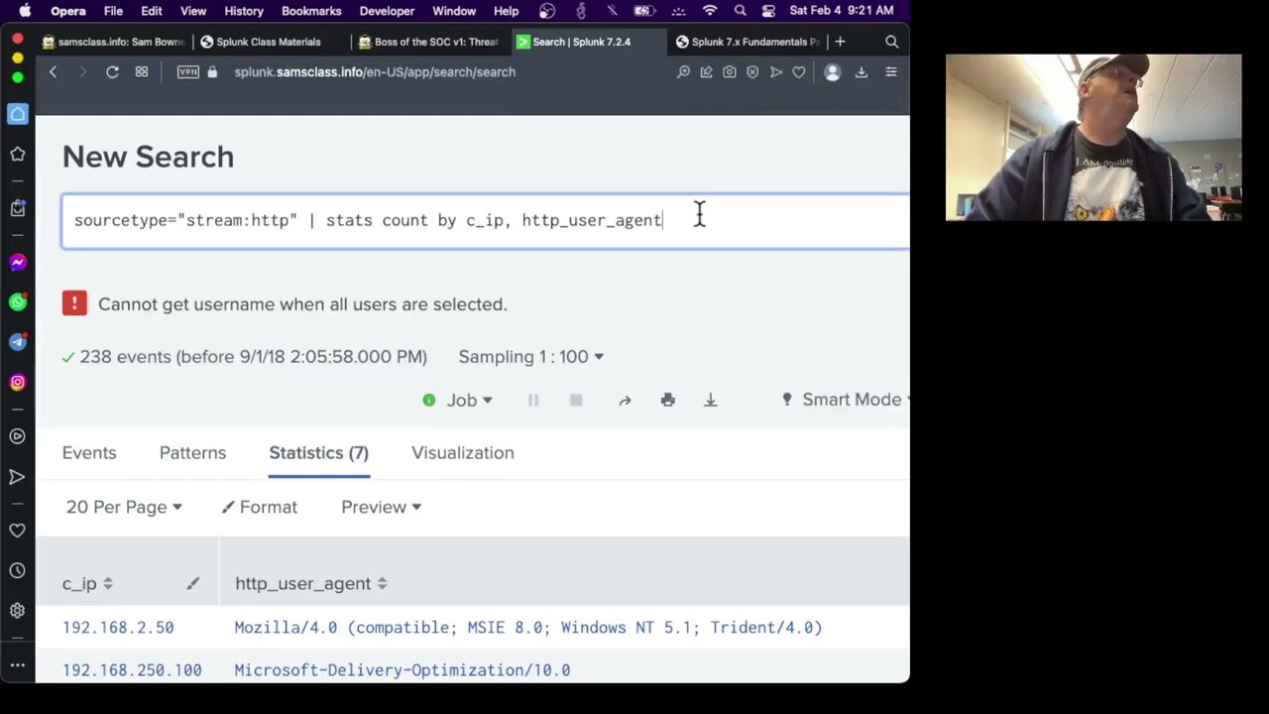This screenshot has height=714, width=1269.
Task: Open the Smart Mode dropdown
Action: (846, 400)
